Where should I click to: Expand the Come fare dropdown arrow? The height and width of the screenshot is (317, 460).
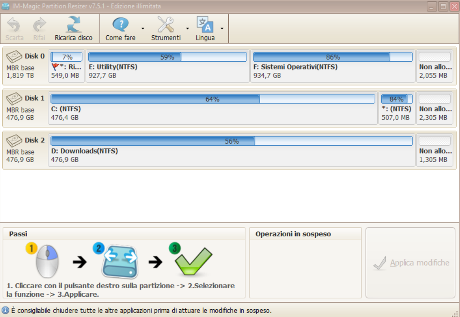click(143, 28)
